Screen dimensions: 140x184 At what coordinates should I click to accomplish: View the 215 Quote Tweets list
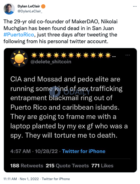(67, 166)
